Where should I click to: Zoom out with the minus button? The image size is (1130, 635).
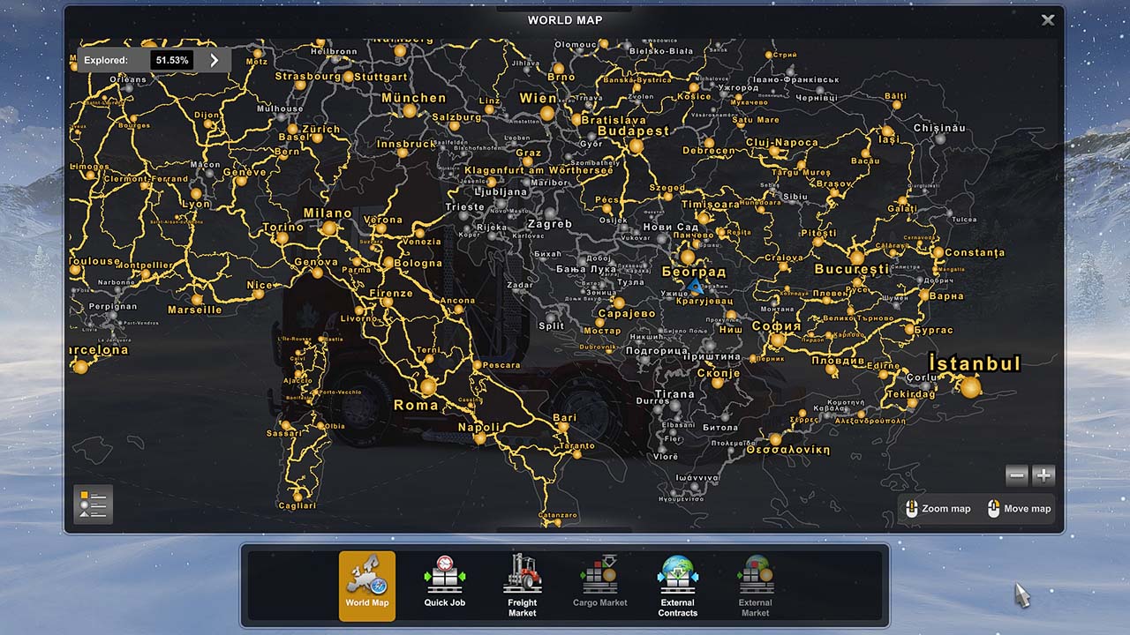[1017, 476]
